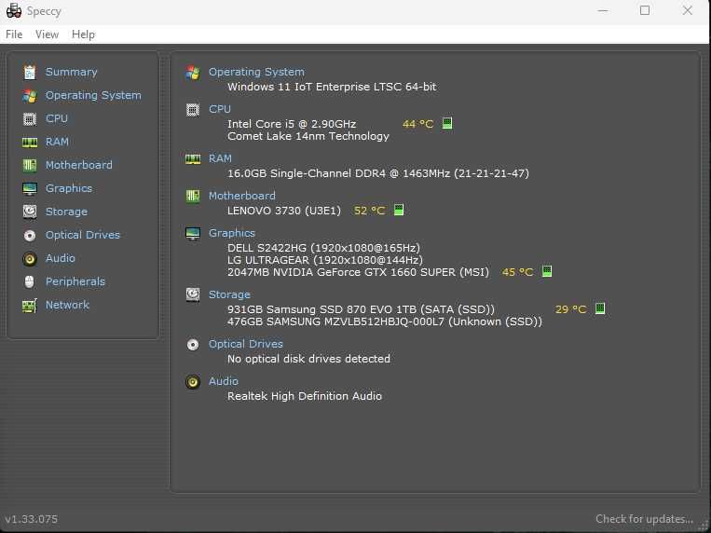711x533 pixels.
Task: Click the RAM memory stick sidebar icon
Action: tap(30, 142)
